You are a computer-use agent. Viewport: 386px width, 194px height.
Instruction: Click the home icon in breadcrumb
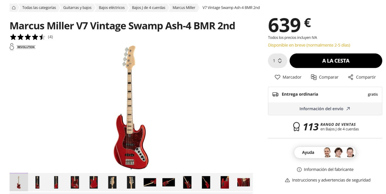[14, 7]
